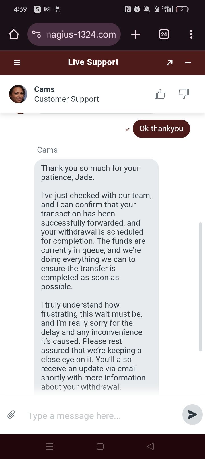Tap the Cams agent avatar
Image resolution: width=205 pixels, height=459 pixels.
tap(18, 94)
